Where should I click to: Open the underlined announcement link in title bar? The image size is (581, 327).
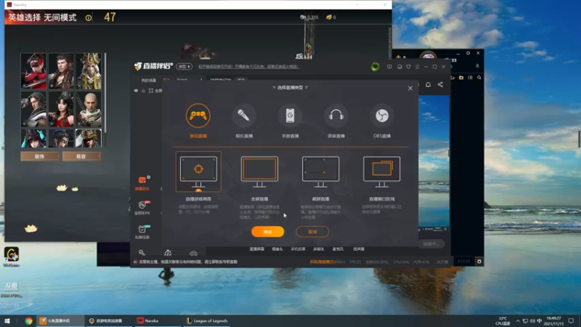tap(248, 67)
